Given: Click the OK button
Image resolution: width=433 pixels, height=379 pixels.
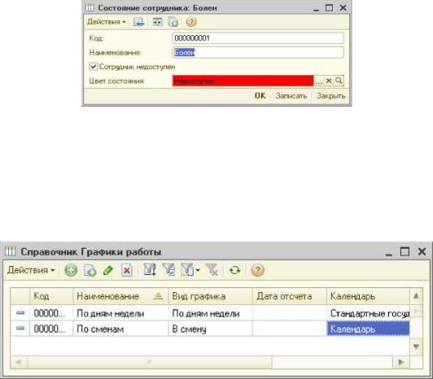Looking at the screenshot, I should [x=260, y=96].
